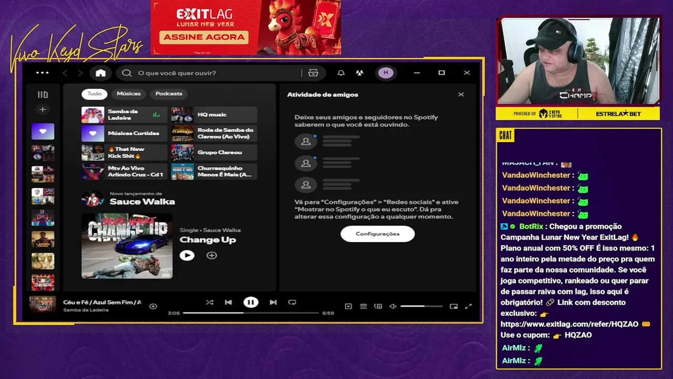The height and width of the screenshot is (379, 673).
Task: Open the exitlag.com refer link in chat
Action: point(569,324)
